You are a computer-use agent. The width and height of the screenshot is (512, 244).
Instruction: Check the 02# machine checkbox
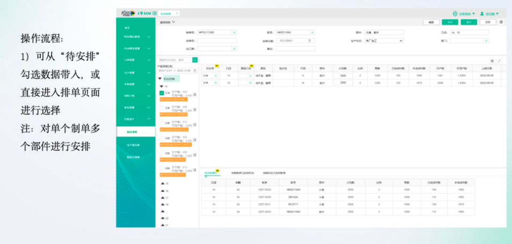click(x=162, y=108)
